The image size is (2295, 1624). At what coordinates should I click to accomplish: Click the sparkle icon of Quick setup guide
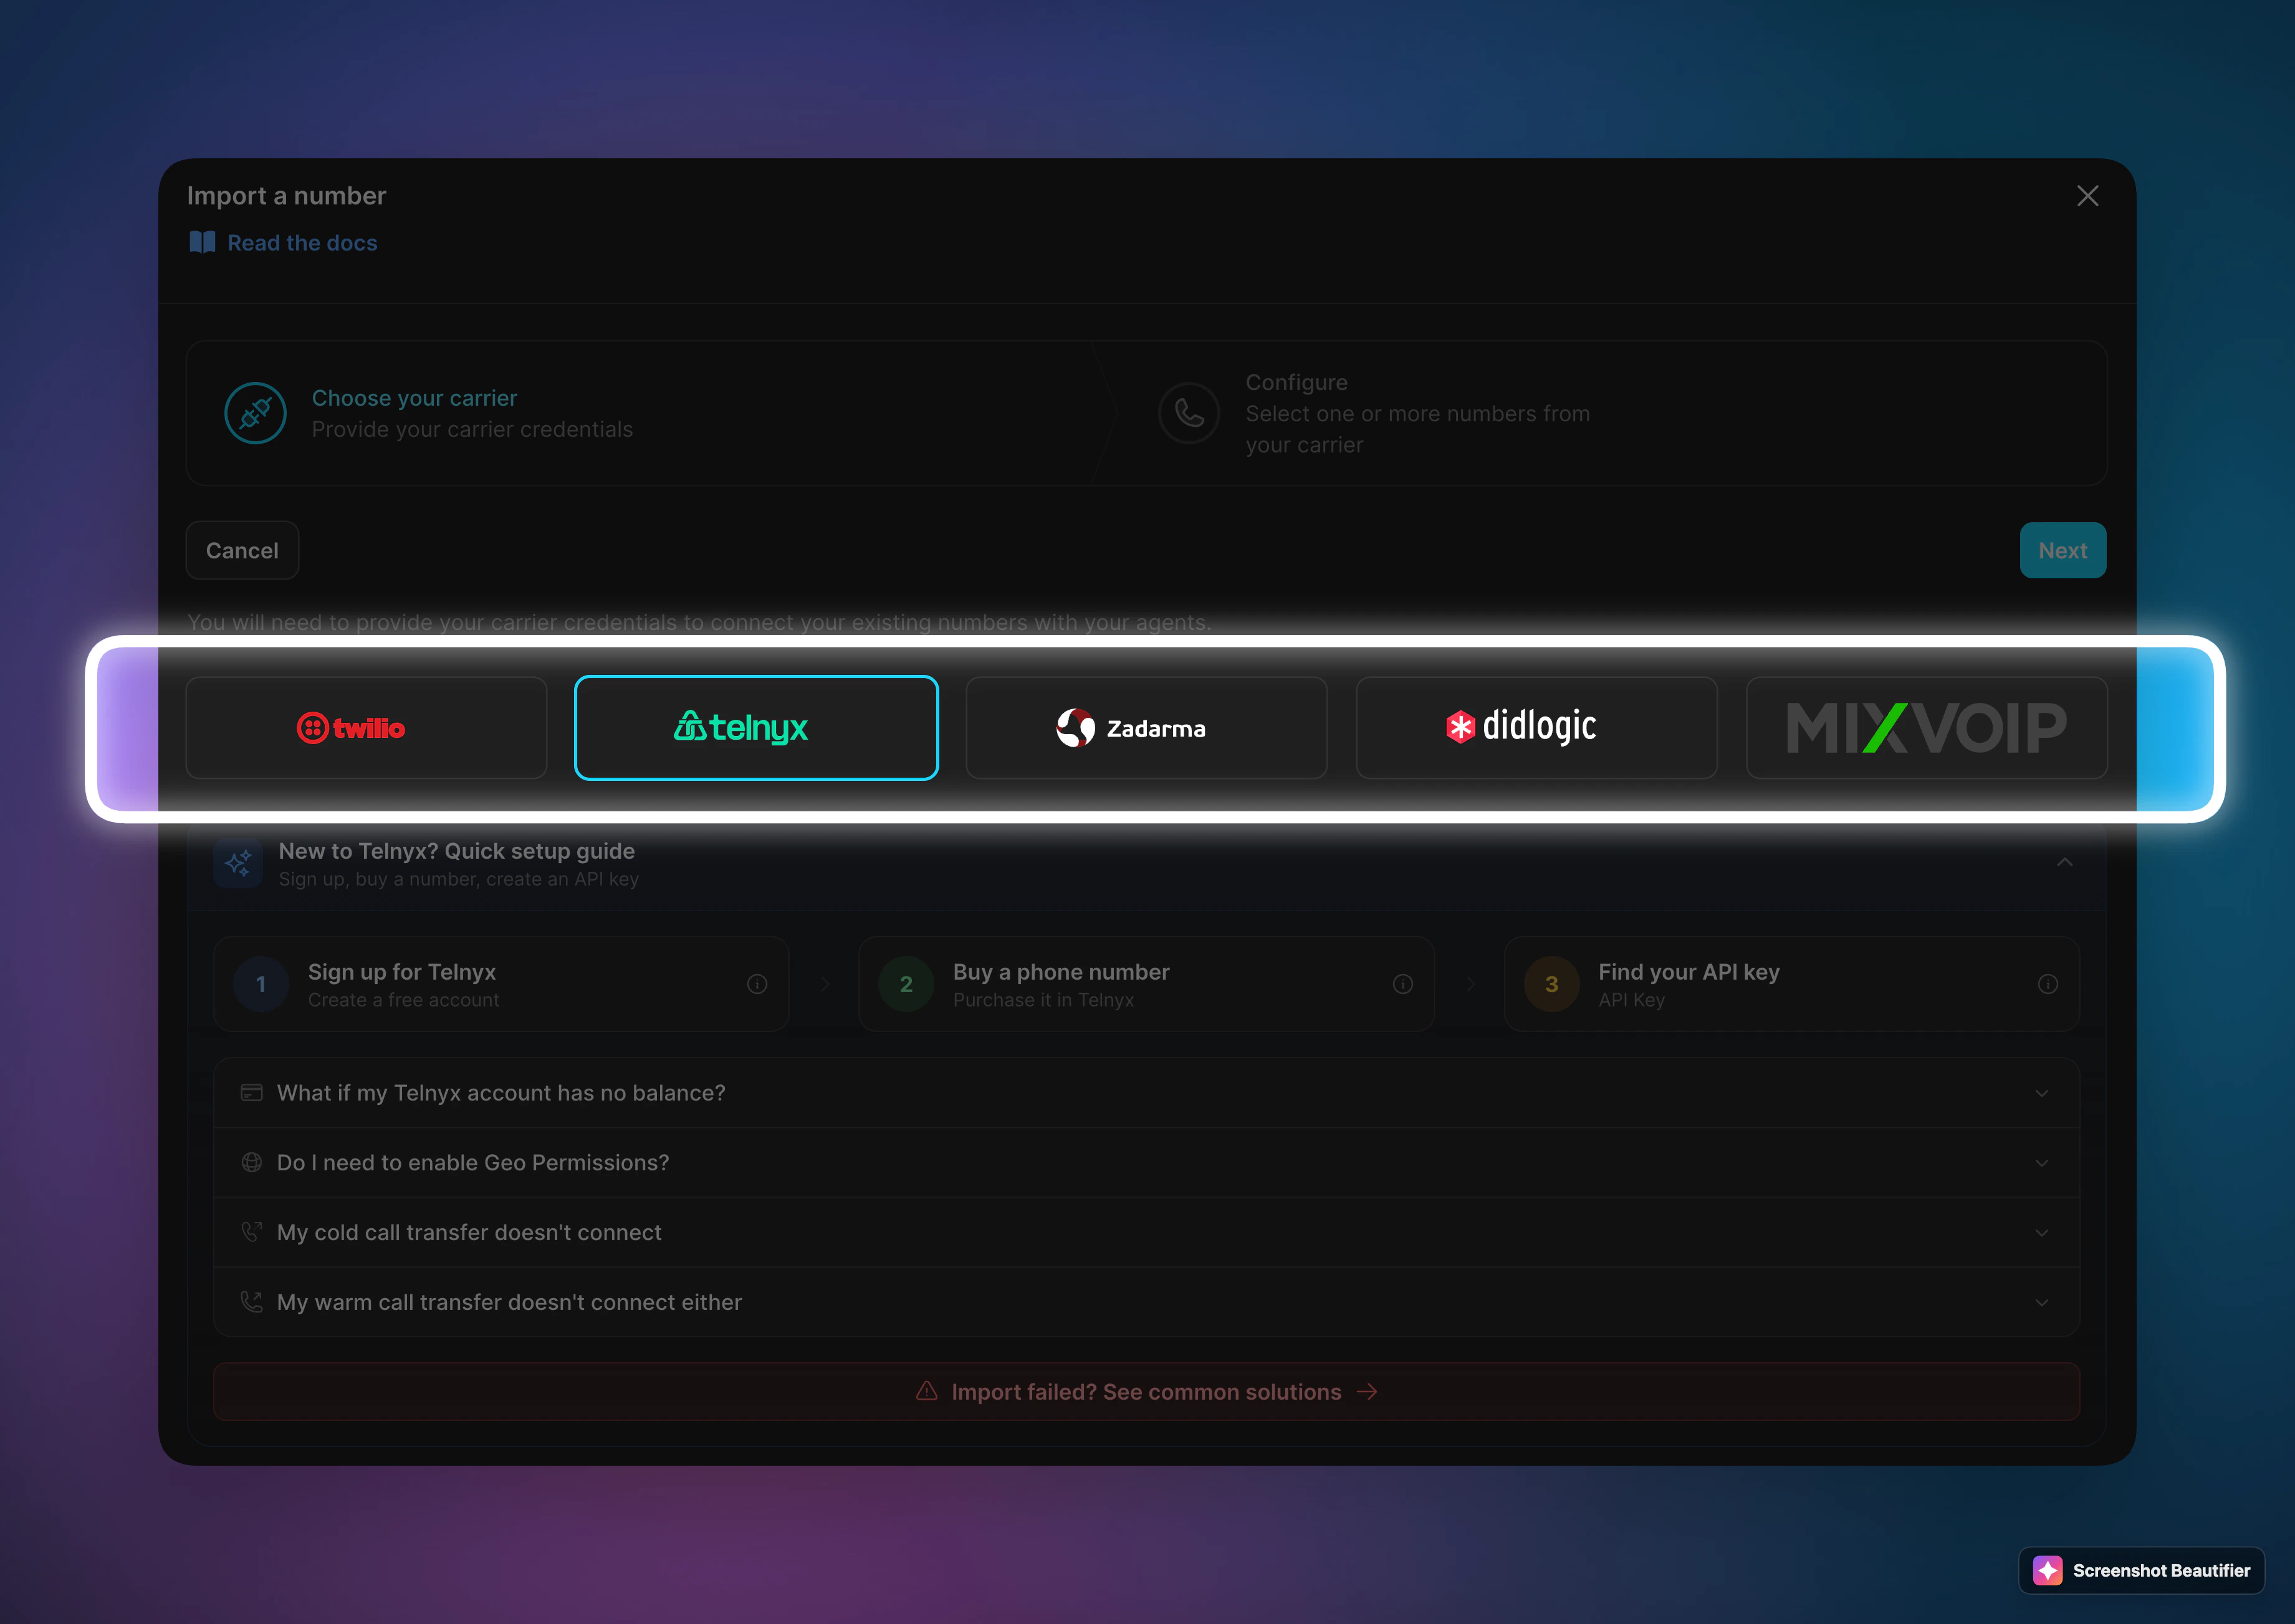click(x=238, y=863)
